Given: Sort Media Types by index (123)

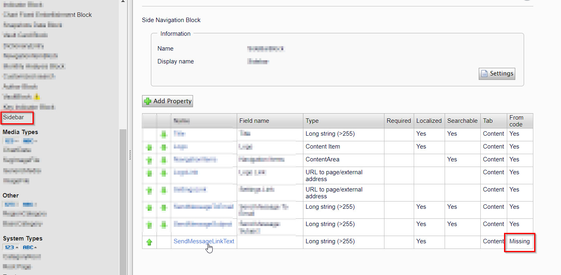Looking at the screenshot, I should click(x=11, y=141).
